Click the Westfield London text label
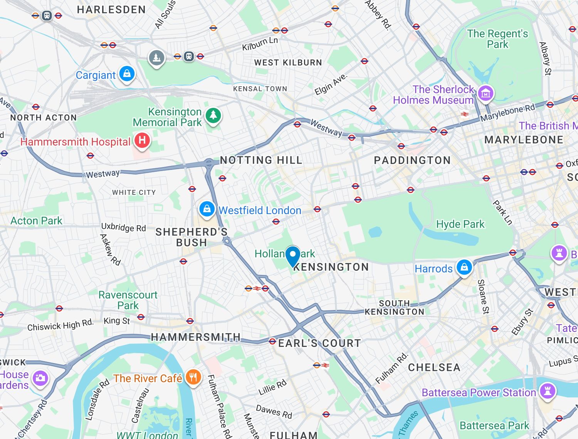This screenshot has height=439, width=578. pos(260,210)
